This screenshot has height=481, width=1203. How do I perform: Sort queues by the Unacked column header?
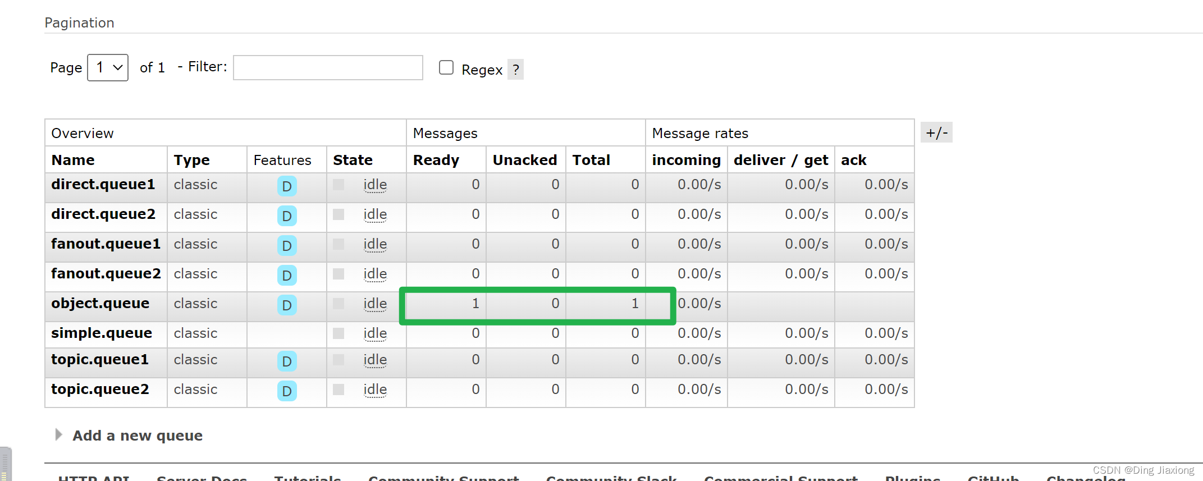pos(525,160)
